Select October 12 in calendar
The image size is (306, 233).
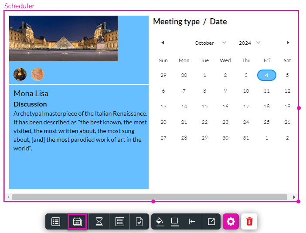tap(287, 91)
